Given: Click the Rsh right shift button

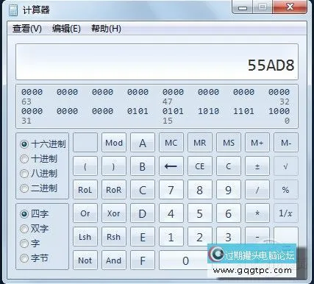Looking at the screenshot, I should (x=114, y=237).
